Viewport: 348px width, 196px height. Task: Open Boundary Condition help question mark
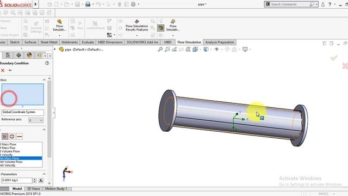(47, 63)
